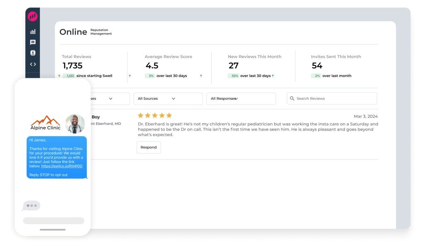425x244 pixels.
Task: Click the five-star review rating
Action: coord(154,115)
